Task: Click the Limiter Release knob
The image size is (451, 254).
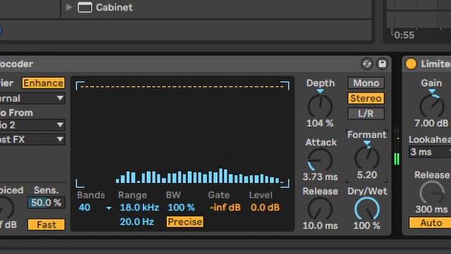Action: coord(432,193)
